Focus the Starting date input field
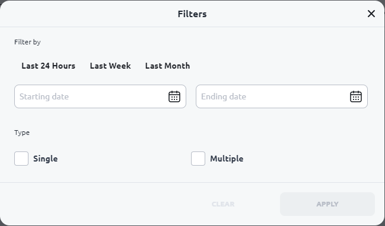Image resolution: width=385 pixels, height=226 pixels. 100,96
